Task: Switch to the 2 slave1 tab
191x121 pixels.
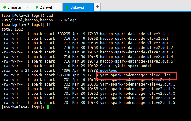Action: pyautogui.click(x=47, y=7)
